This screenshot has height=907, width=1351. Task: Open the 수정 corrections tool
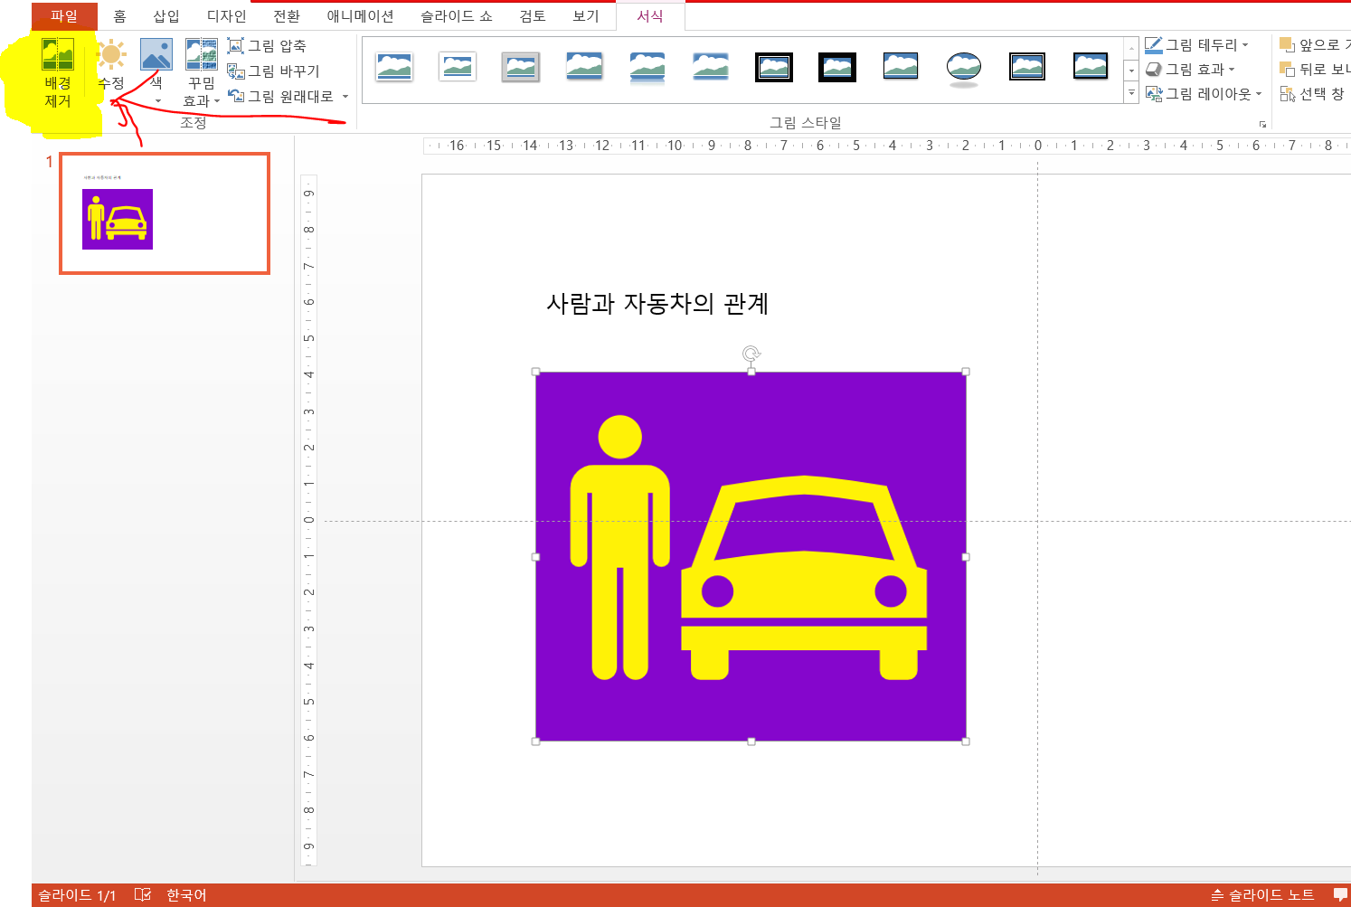pyautogui.click(x=111, y=63)
